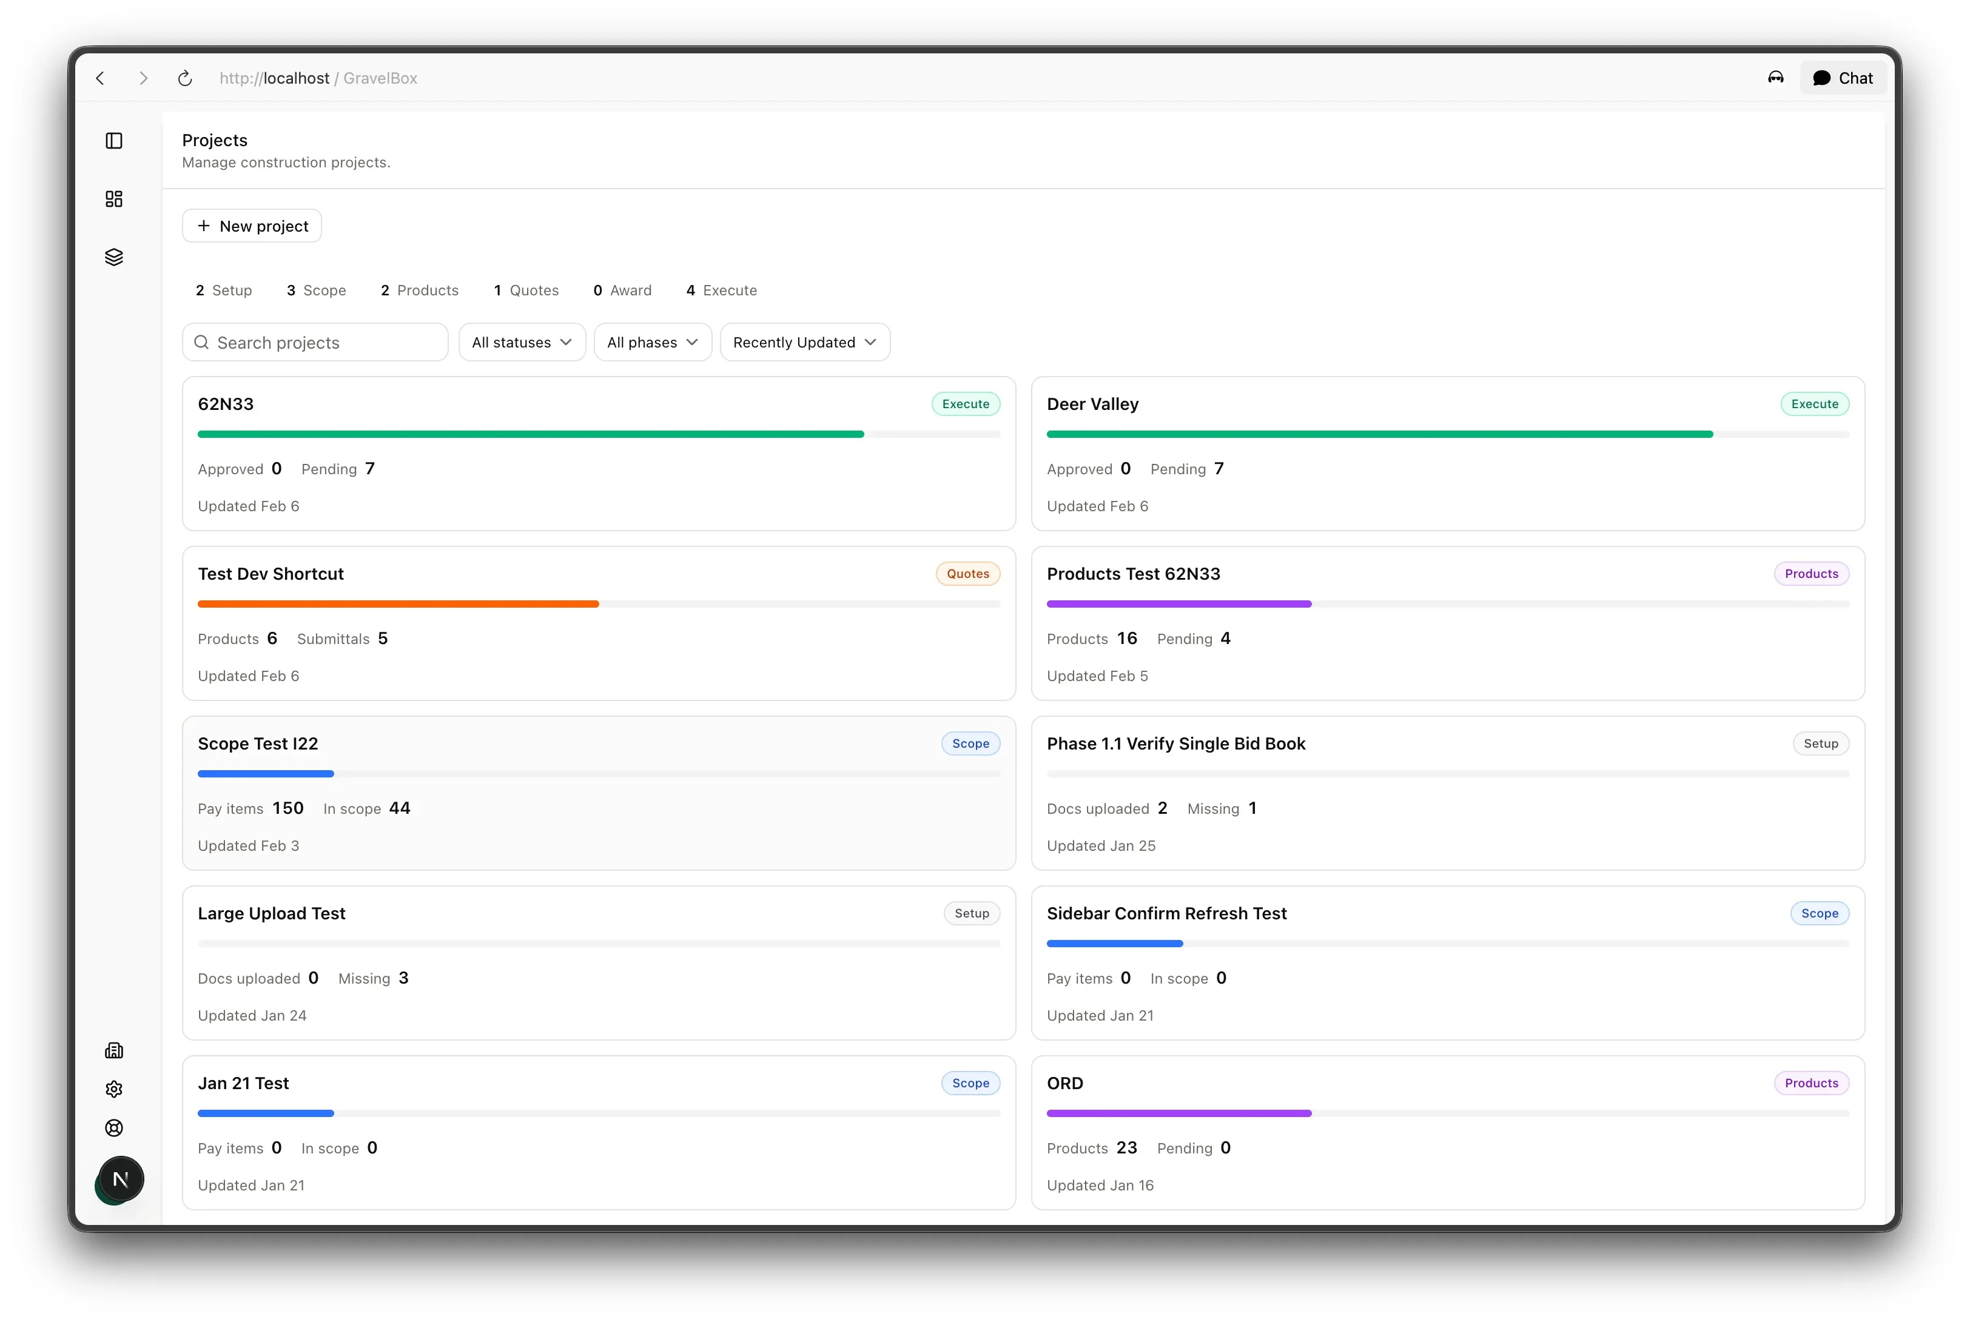Create a new project with New project button
1970x1322 pixels.
point(251,225)
